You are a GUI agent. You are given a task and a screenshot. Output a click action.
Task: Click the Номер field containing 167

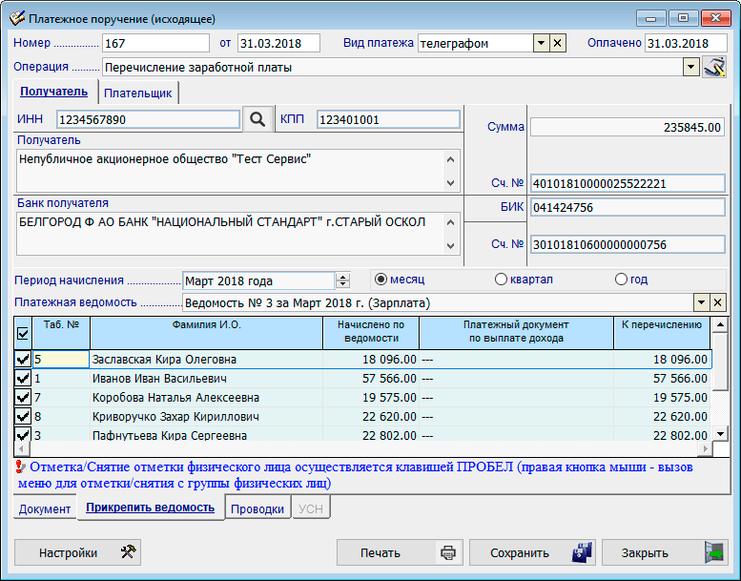coord(155,43)
